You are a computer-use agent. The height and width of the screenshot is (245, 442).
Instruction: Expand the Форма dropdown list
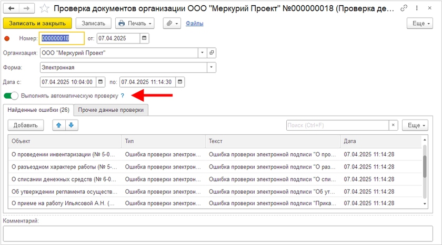(212, 68)
